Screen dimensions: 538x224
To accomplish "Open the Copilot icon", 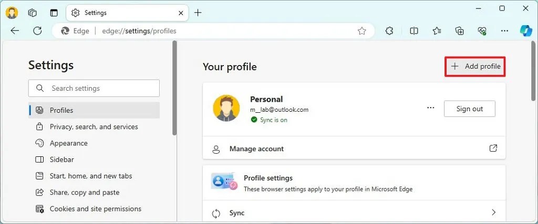I will click(x=526, y=31).
